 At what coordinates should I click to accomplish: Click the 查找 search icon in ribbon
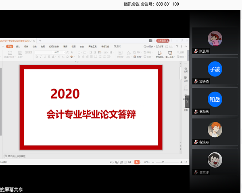click(117, 47)
